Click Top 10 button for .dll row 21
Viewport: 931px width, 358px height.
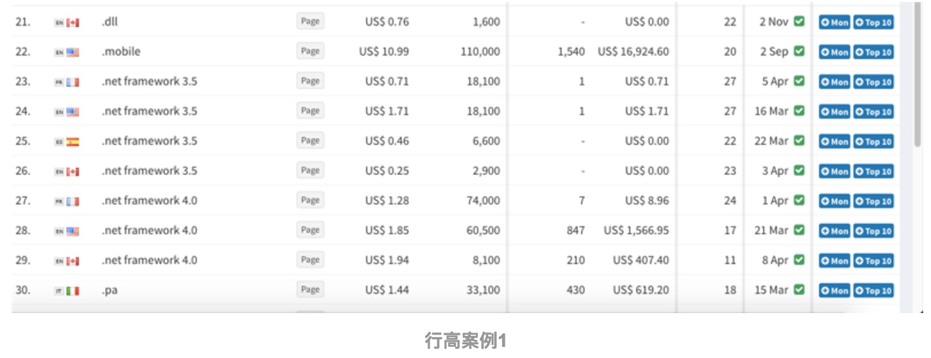click(x=873, y=22)
